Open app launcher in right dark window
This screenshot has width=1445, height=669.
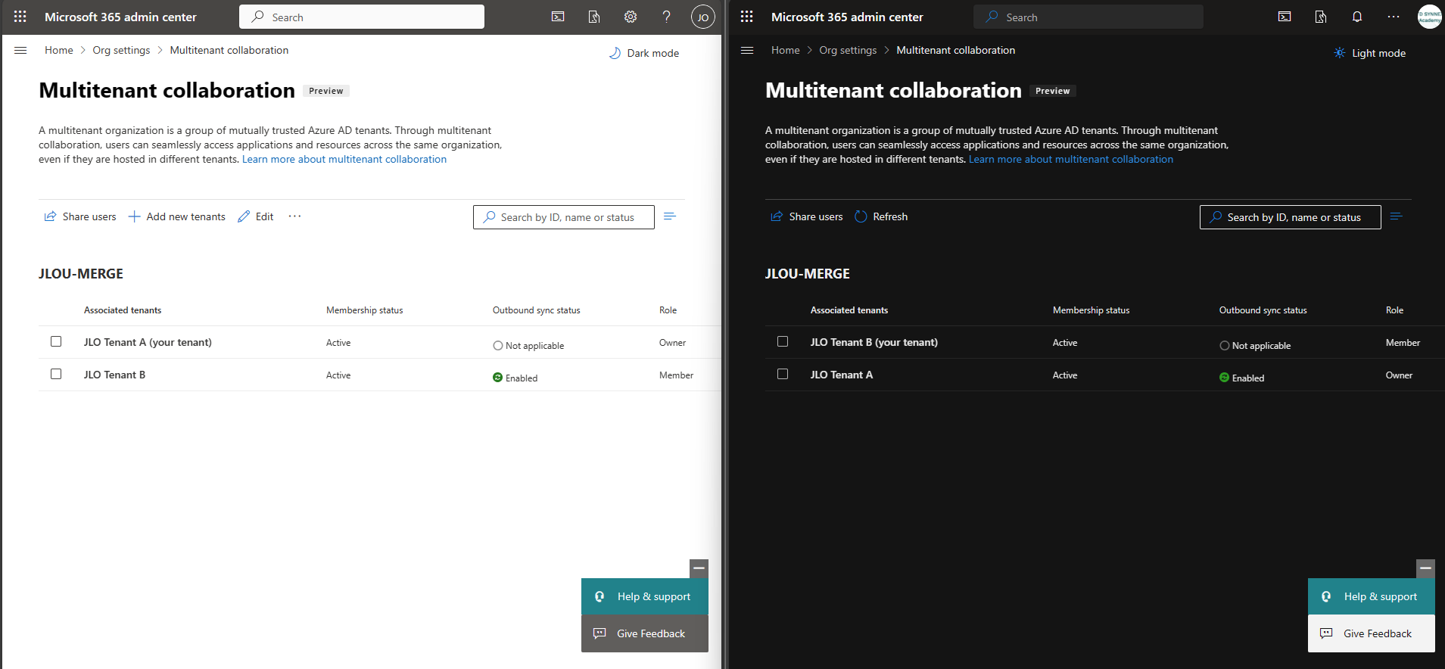[747, 17]
